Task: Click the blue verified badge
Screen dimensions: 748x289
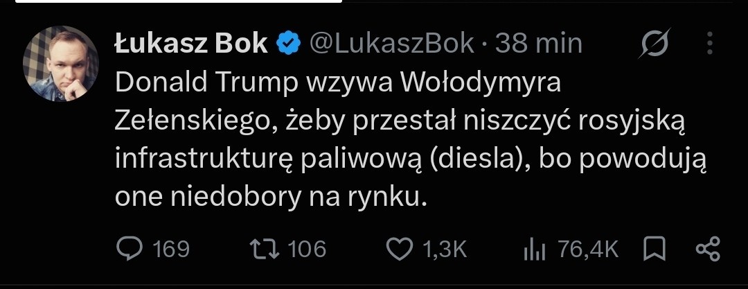Action: click(x=289, y=44)
